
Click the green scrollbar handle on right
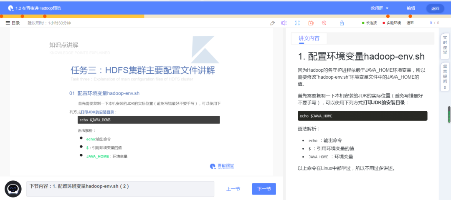click(x=449, y=115)
